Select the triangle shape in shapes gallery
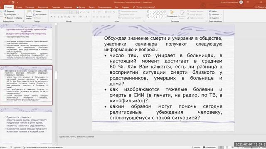Screen dimensions: 266x149 [148, 14]
